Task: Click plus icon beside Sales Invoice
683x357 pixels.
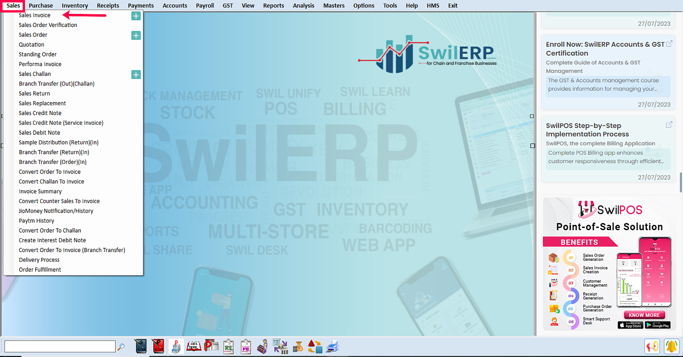Action: click(136, 16)
